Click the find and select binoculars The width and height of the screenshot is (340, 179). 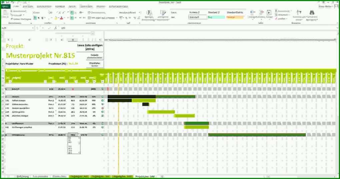click(312, 13)
